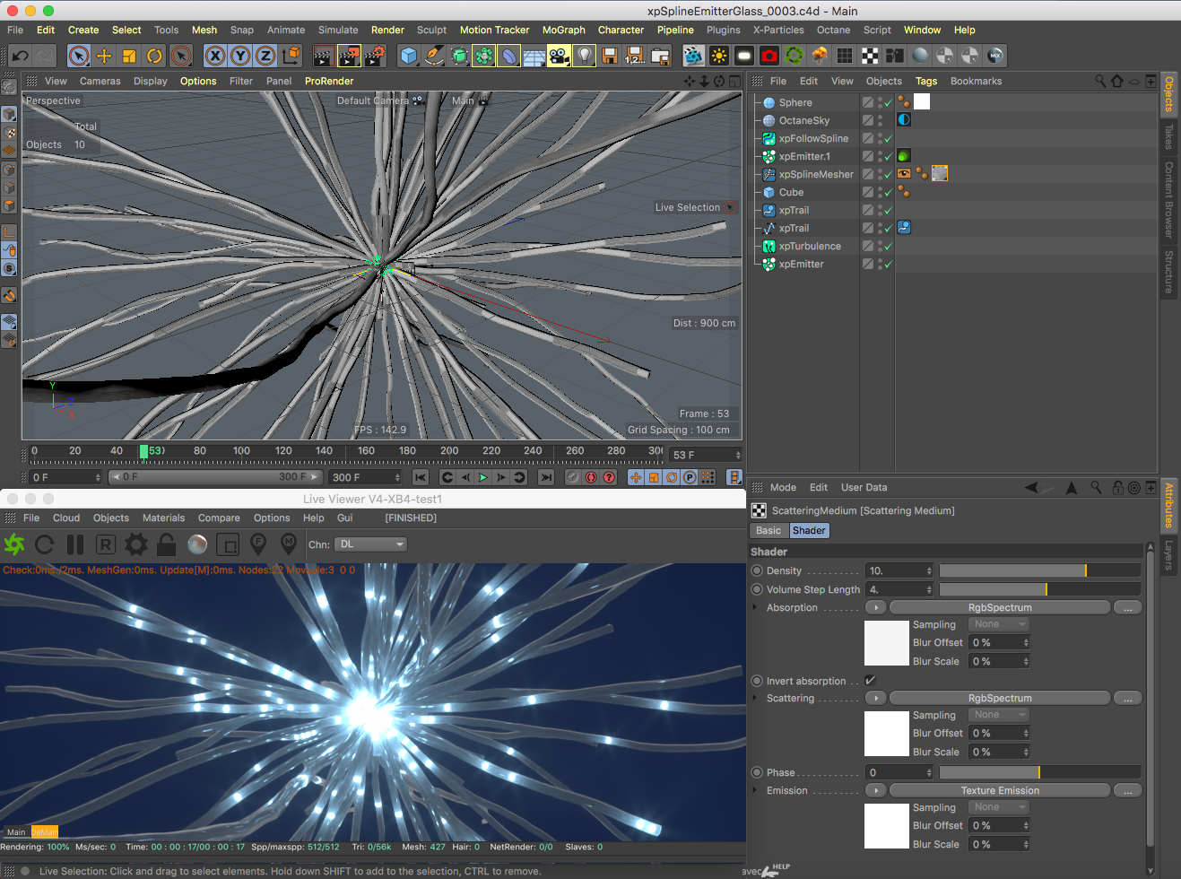The width and height of the screenshot is (1181, 879).
Task: Click the Live Viewer lock icon
Action: 166,544
